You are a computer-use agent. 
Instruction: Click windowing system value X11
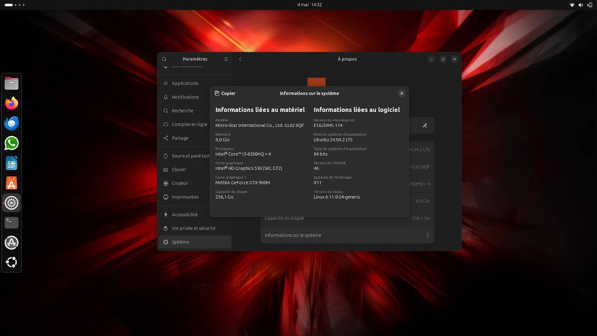(x=317, y=182)
